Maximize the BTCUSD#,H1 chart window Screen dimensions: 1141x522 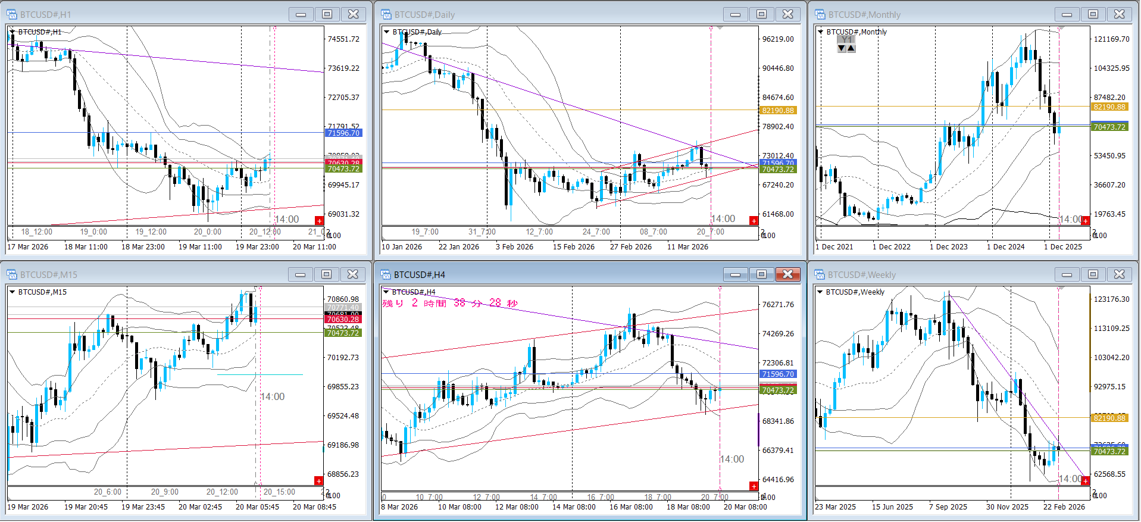[327, 14]
